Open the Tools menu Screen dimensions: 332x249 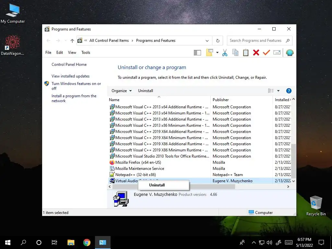86,53
